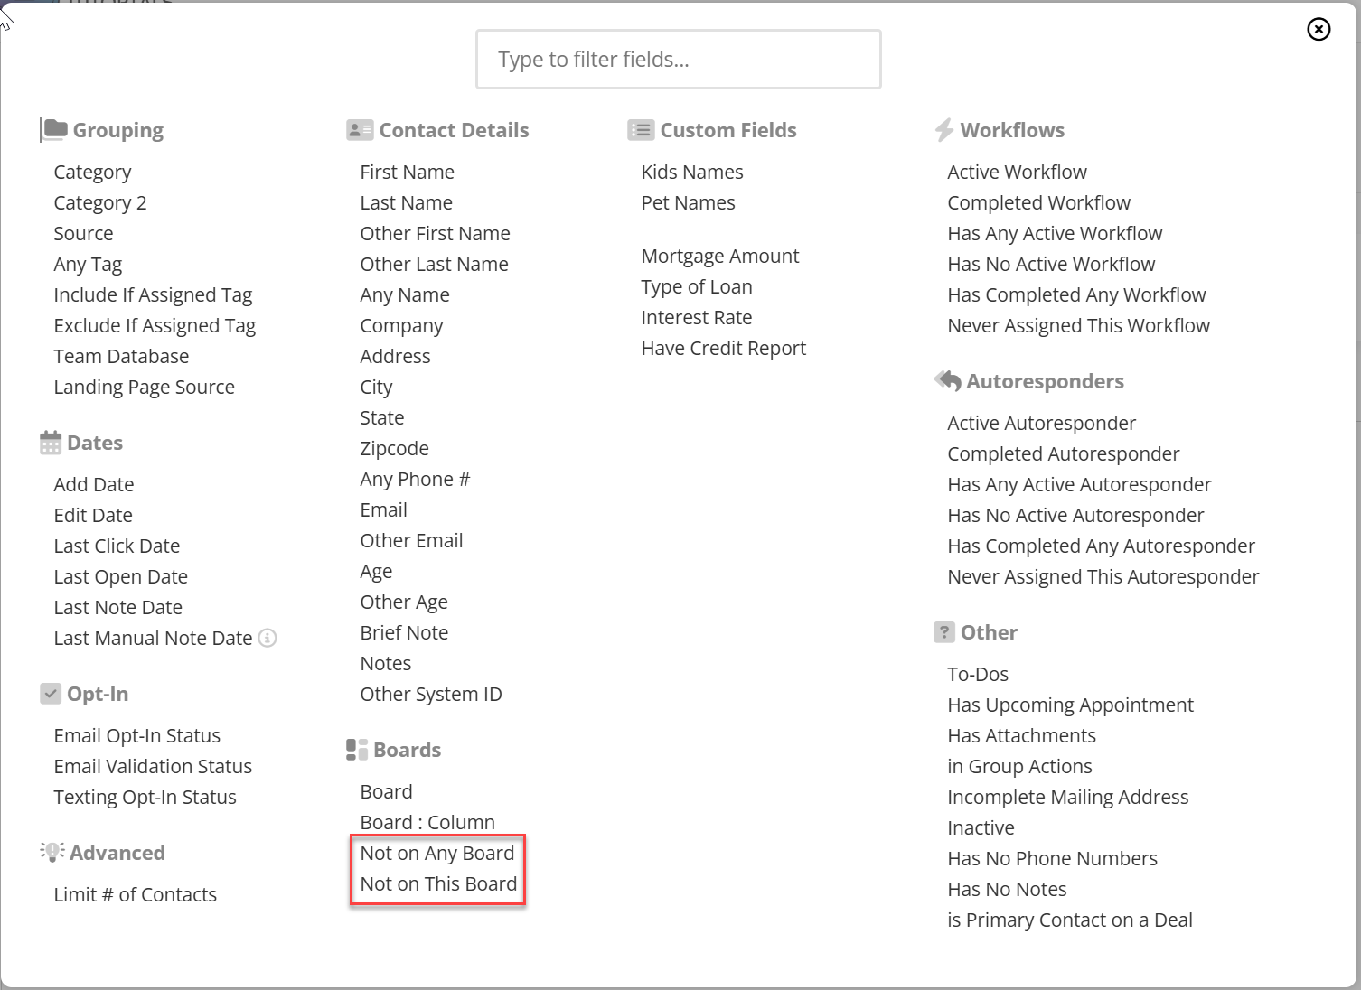Select Email Opt-In Status
Viewport: 1361px width, 990px height.
136,736
